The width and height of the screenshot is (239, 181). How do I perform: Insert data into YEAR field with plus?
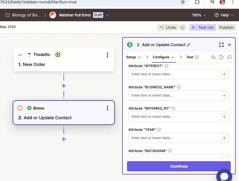[224, 138]
